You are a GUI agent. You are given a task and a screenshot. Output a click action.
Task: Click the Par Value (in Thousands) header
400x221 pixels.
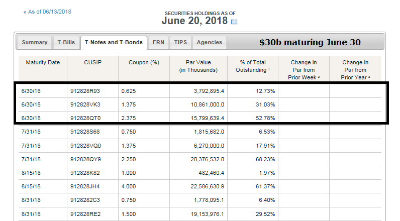point(198,66)
